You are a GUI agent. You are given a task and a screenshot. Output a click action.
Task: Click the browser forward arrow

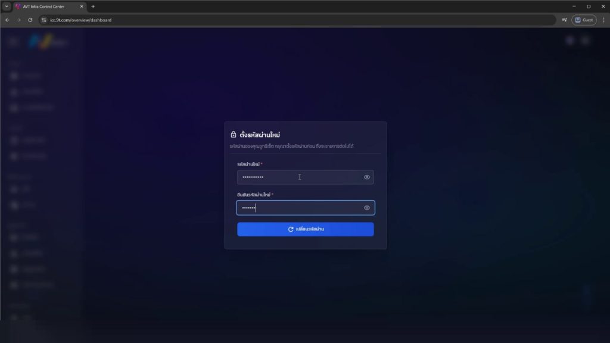(18, 20)
